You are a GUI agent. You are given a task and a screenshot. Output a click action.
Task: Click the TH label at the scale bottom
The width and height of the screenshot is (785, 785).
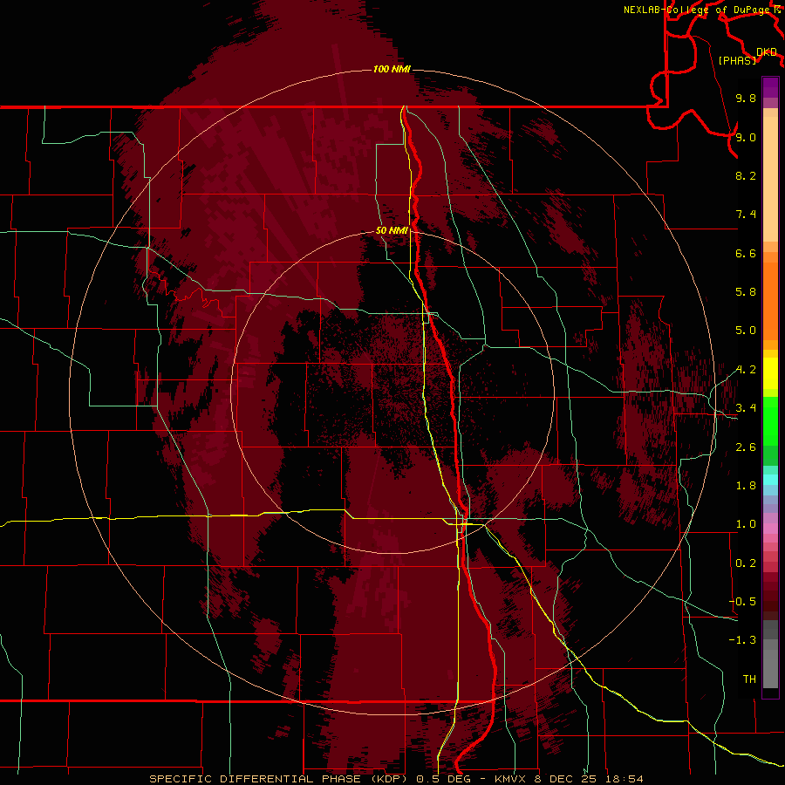point(749,679)
